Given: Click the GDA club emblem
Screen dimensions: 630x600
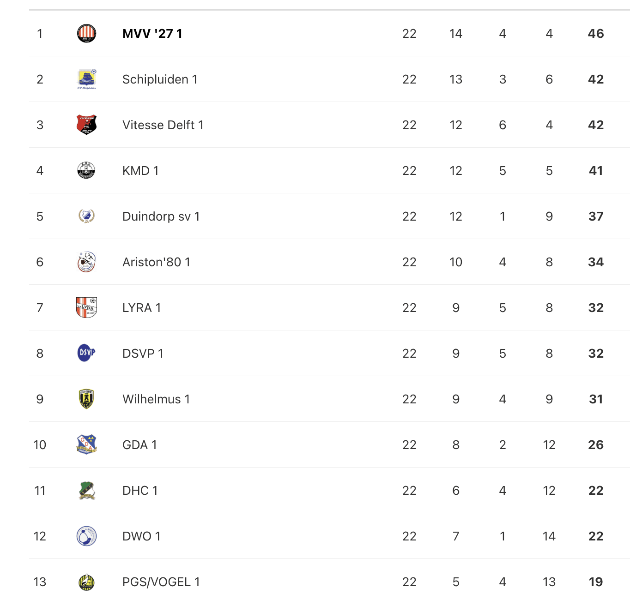Looking at the screenshot, I should pyautogui.click(x=86, y=444).
